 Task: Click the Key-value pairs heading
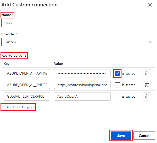pyautogui.click(x=14, y=55)
